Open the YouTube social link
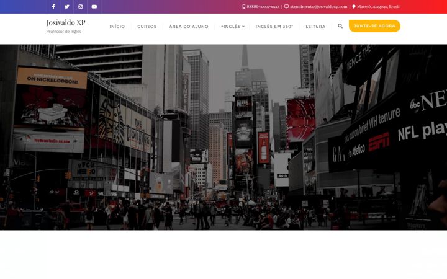Image resolution: width=447 pixels, height=279 pixels. click(x=94, y=7)
